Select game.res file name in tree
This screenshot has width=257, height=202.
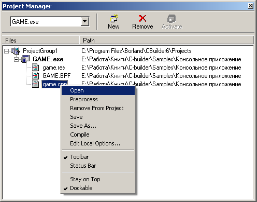tap(54, 68)
